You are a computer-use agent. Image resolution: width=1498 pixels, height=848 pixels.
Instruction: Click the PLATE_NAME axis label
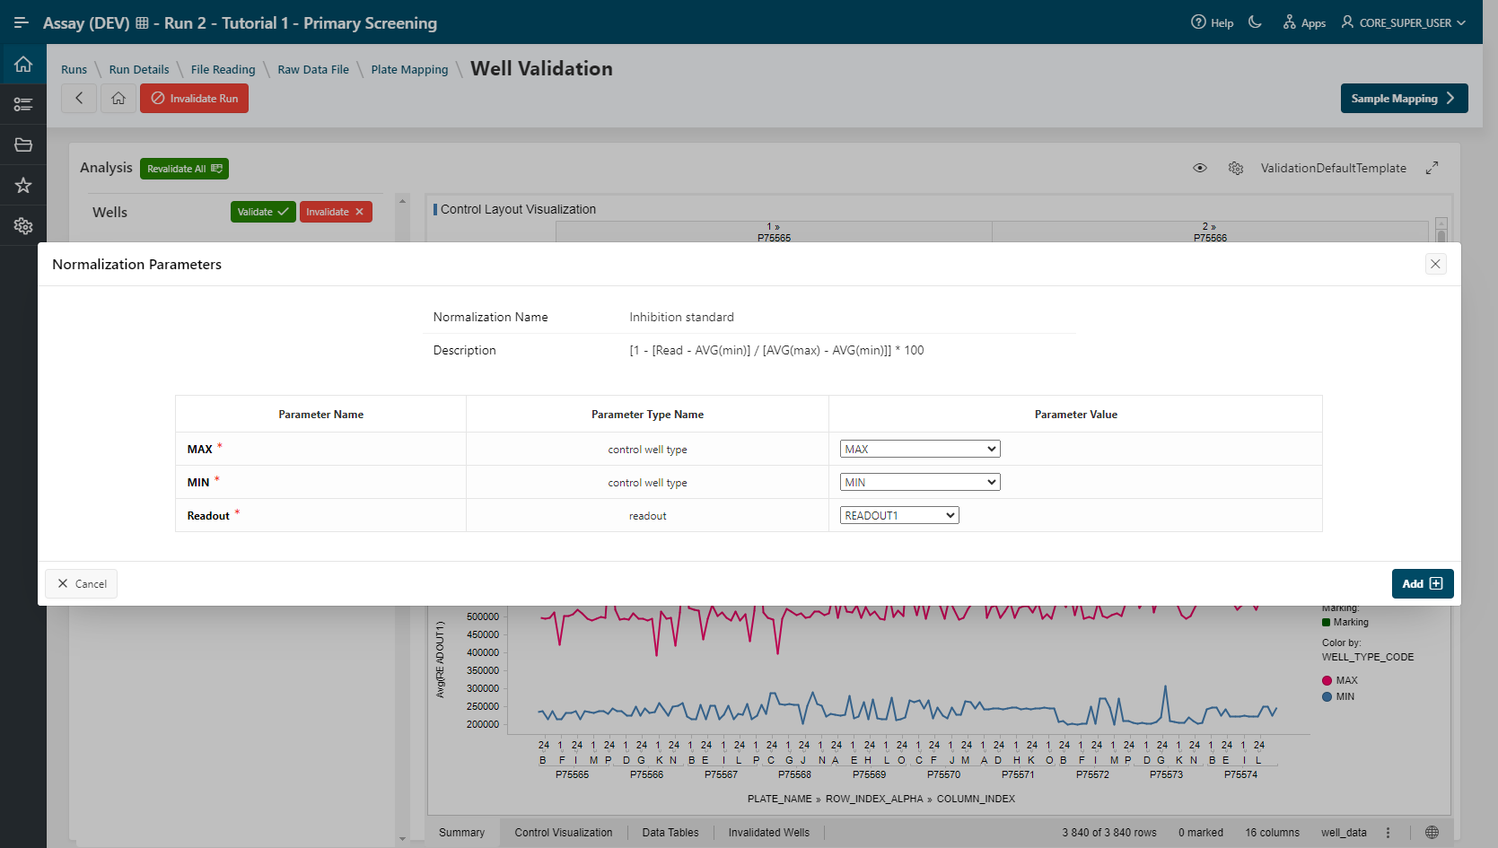779,799
